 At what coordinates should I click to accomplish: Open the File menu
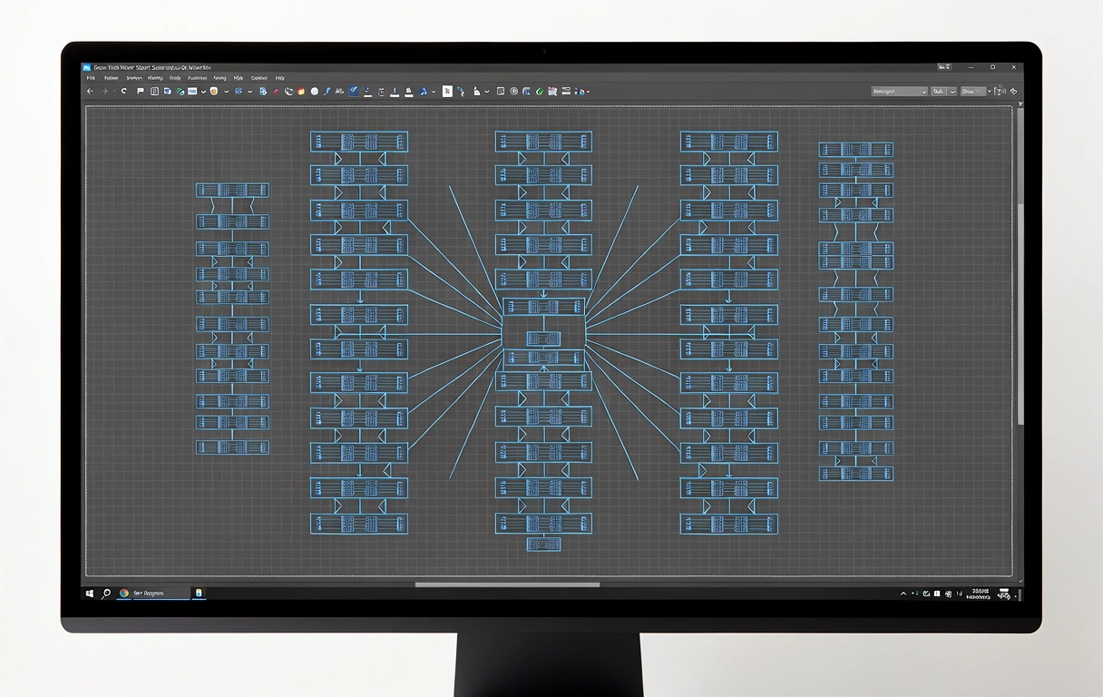pyautogui.click(x=91, y=78)
